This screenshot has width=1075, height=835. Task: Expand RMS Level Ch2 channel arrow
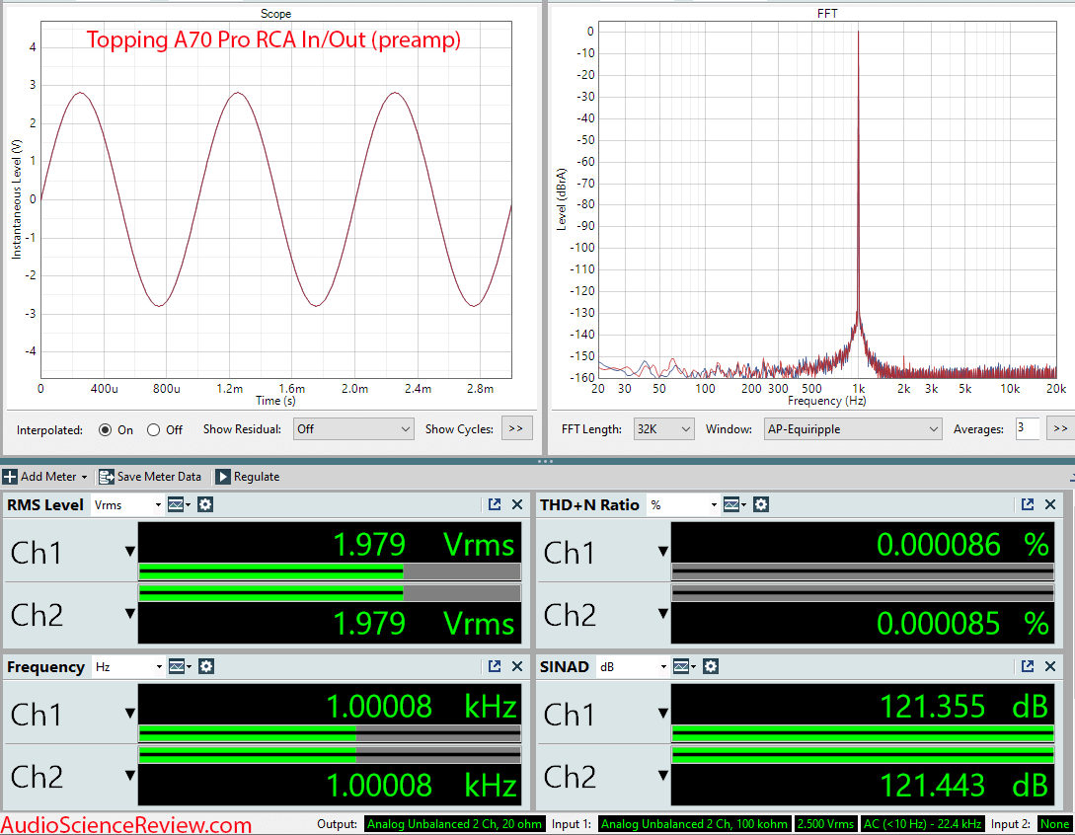click(130, 614)
